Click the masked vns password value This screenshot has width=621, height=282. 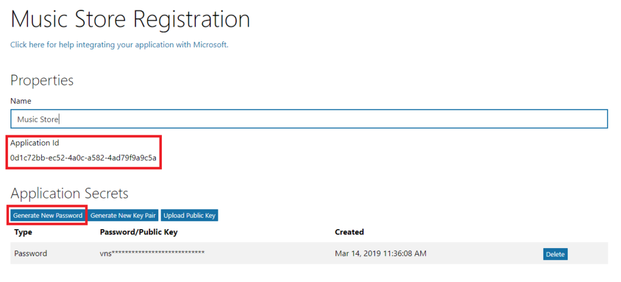pyautogui.click(x=152, y=253)
